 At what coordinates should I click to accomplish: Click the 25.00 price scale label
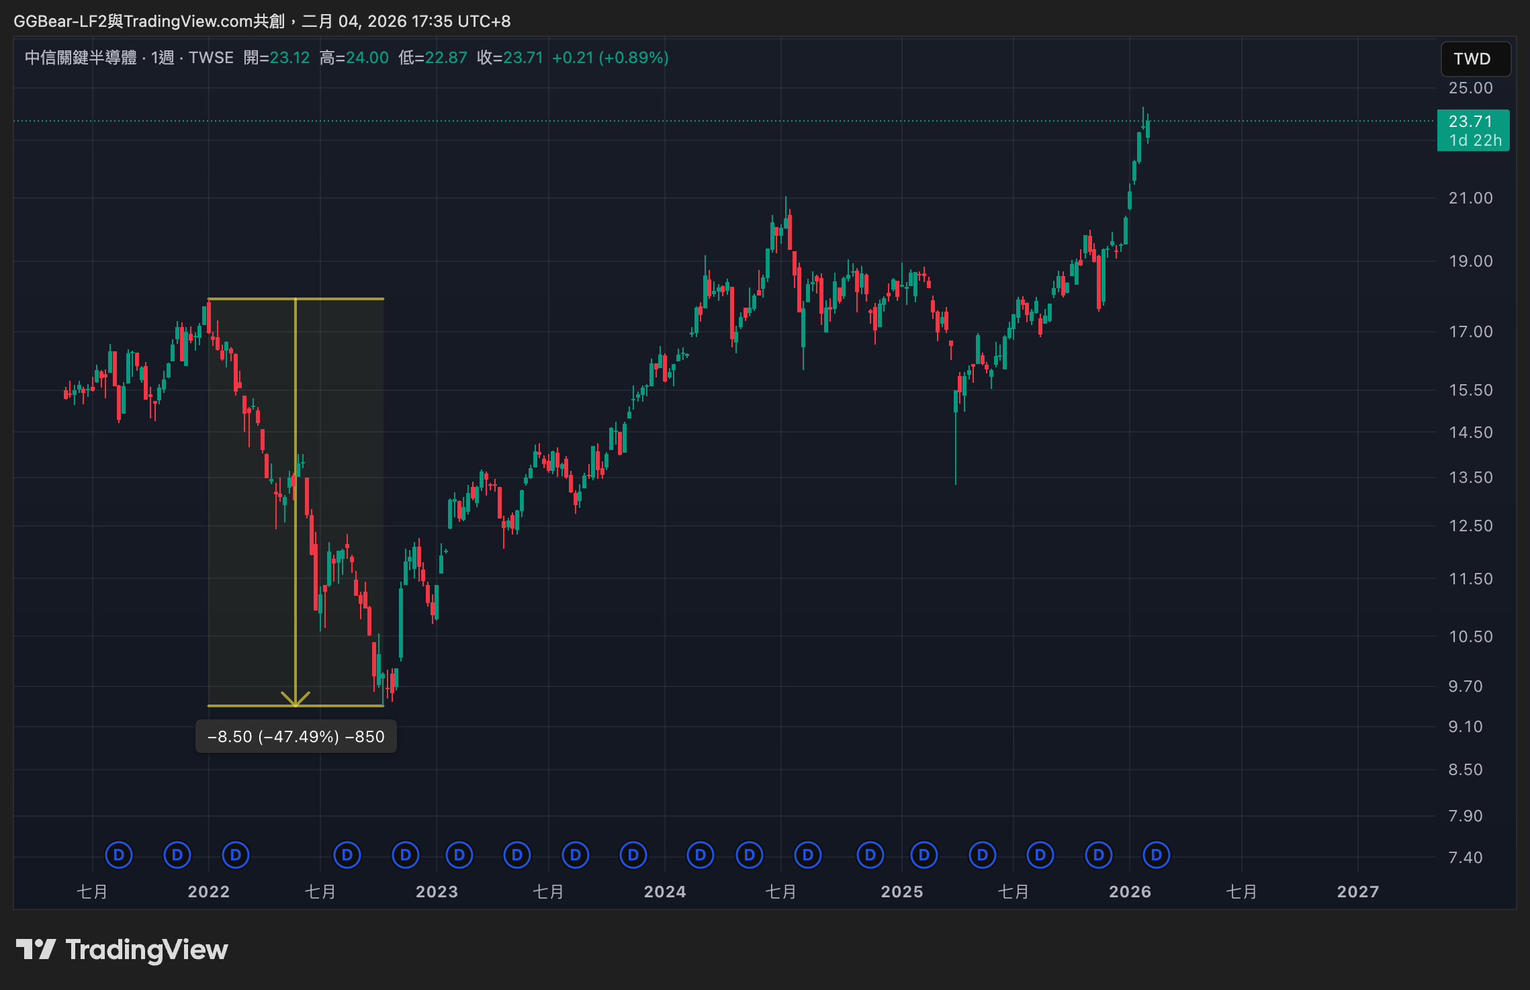tap(1470, 88)
